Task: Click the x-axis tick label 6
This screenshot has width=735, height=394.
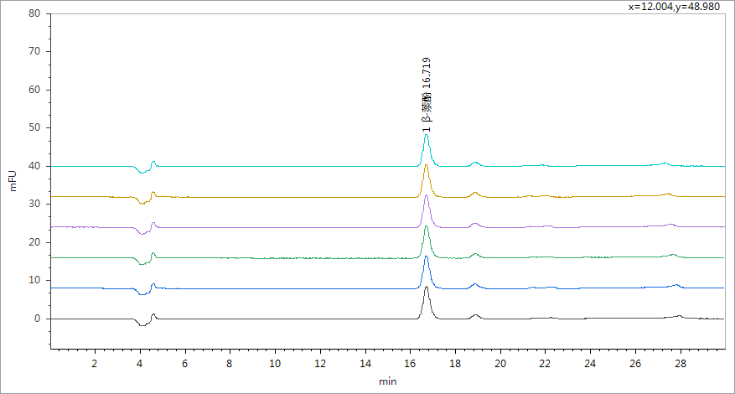Action: pos(184,364)
